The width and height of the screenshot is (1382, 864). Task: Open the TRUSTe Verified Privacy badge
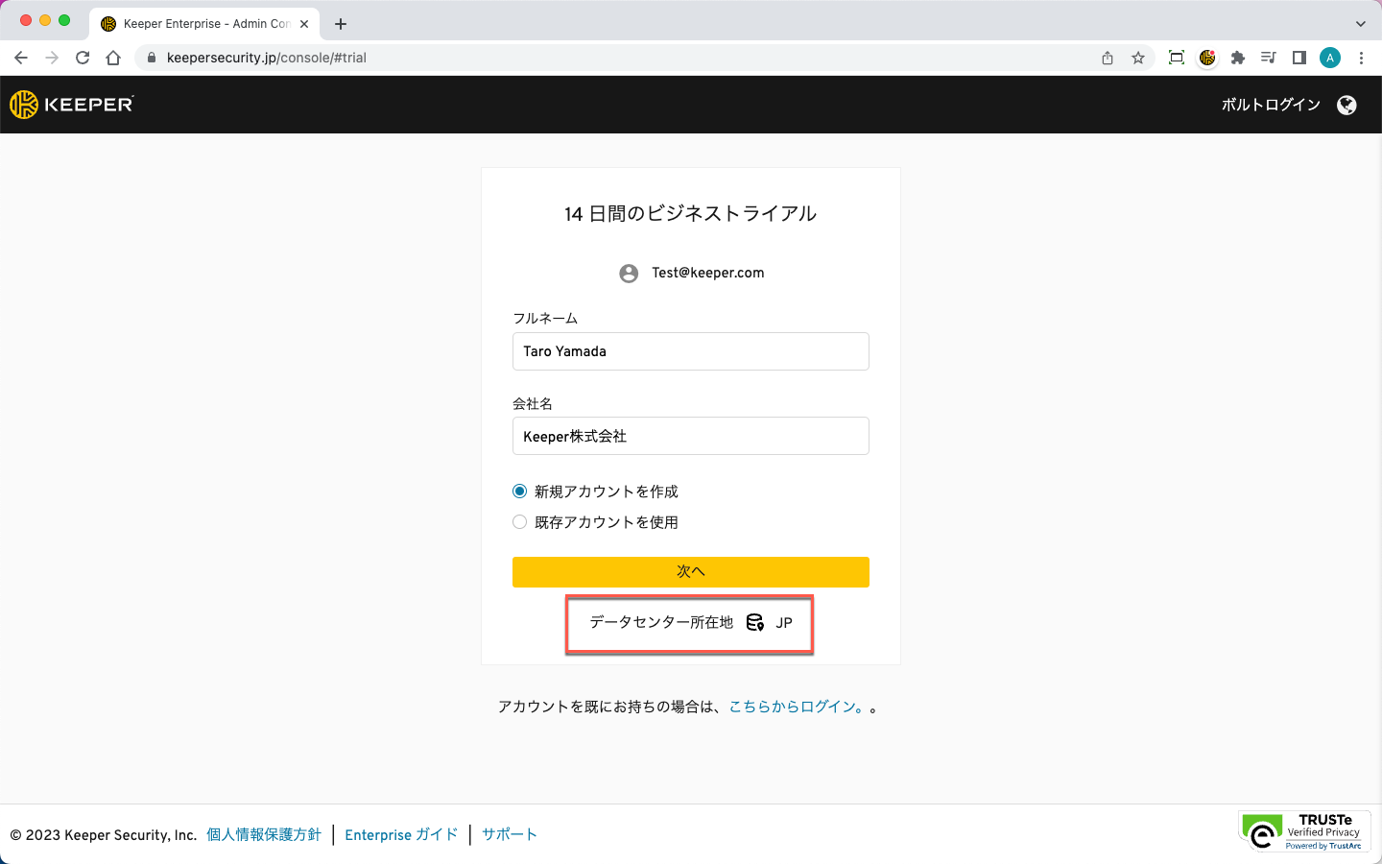coord(1304,831)
